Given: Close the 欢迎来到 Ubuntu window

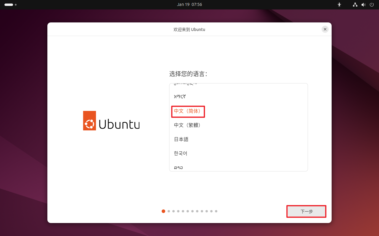Looking at the screenshot, I should [325, 29].
